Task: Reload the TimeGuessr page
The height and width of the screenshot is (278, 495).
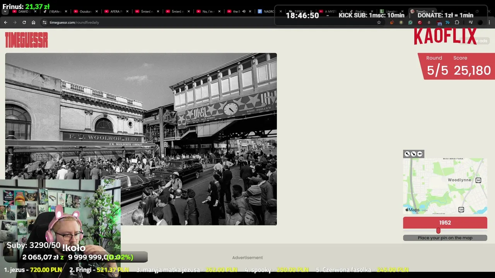Action: tap(24, 22)
